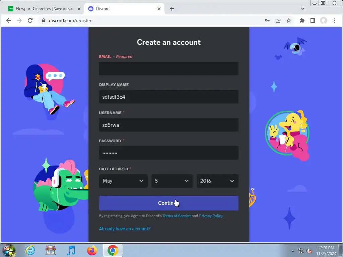Click the Password field
Image resolution: width=343 pixels, height=257 pixels.
coord(169,153)
